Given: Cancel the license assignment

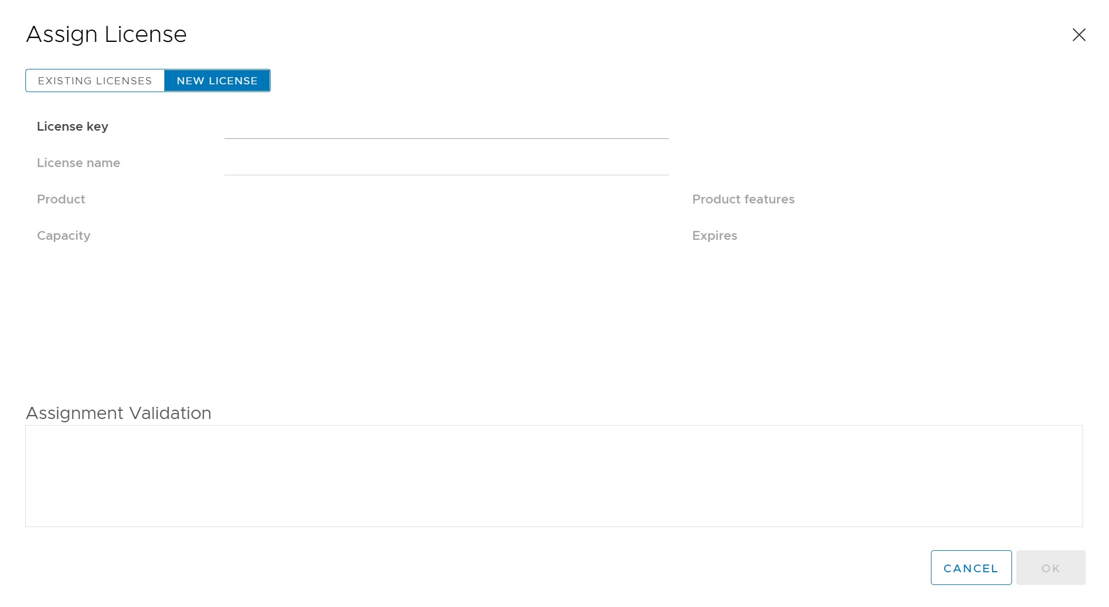Looking at the screenshot, I should pos(971,567).
